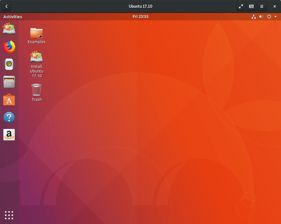Open the hamburger menu in the title bar

coord(262,6)
